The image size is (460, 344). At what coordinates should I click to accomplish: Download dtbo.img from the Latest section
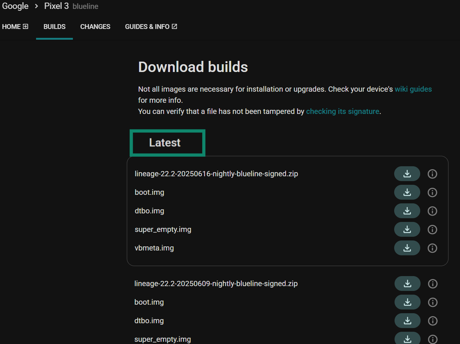tap(407, 210)
